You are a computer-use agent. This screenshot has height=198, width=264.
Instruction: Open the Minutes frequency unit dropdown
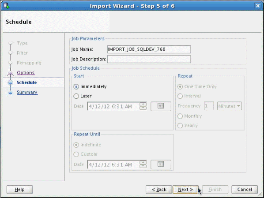point(229,106)
